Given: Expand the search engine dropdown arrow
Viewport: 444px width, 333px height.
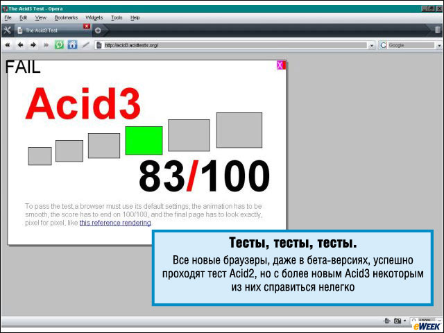Looking at the screenshot, I should [x=439, y=45].
